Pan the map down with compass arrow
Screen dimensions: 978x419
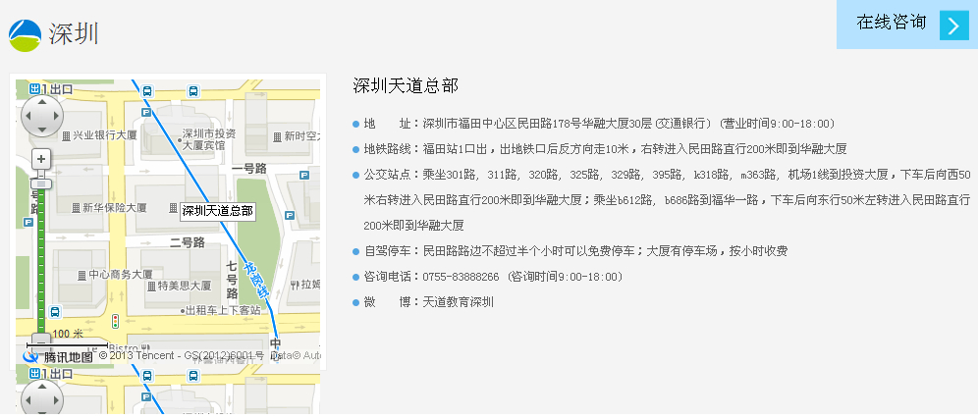coord(41,132)
